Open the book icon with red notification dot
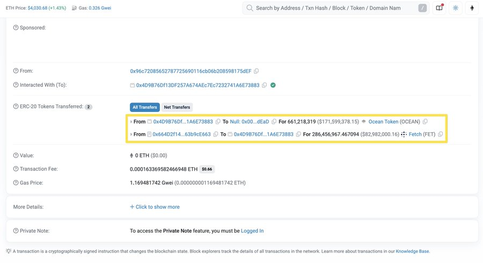This screenshot has height=263, width=483. tap(439, 8)
